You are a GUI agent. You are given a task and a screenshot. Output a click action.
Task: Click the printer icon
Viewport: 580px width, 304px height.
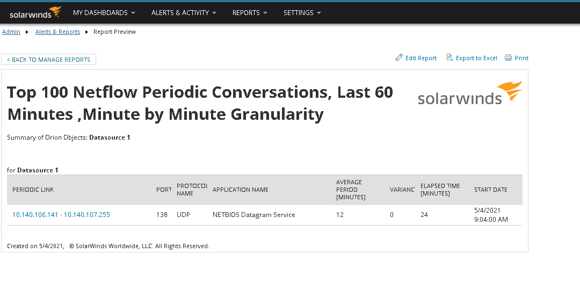tap(508, 57)
